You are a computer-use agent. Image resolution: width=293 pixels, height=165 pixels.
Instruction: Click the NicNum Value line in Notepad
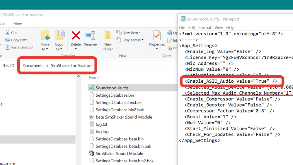point(212,70)
